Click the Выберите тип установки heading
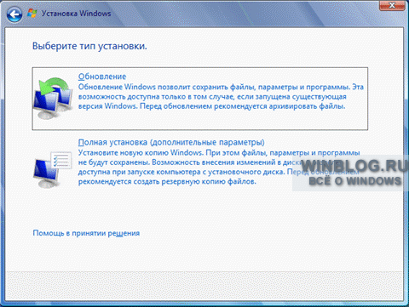Image resolution: width=409 pixels, height=307 pixels. (89, 46)
